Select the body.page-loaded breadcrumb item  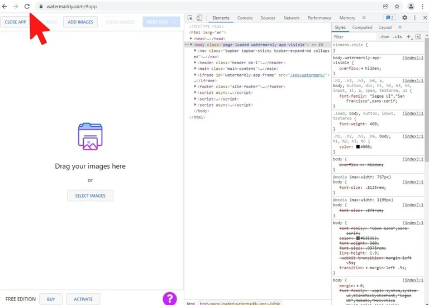(240, 303)
